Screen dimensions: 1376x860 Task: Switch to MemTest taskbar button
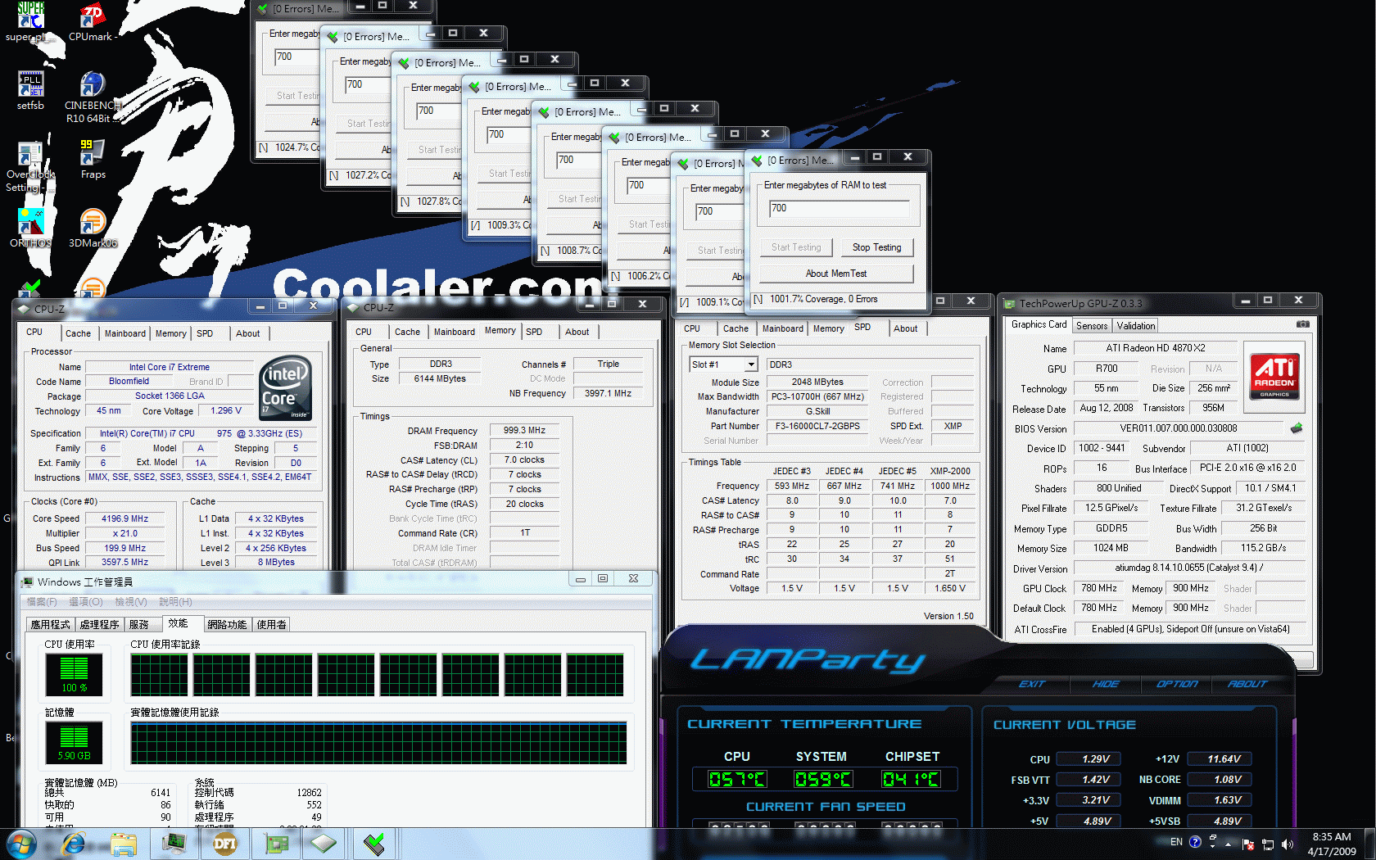click(x=374, y=844)
